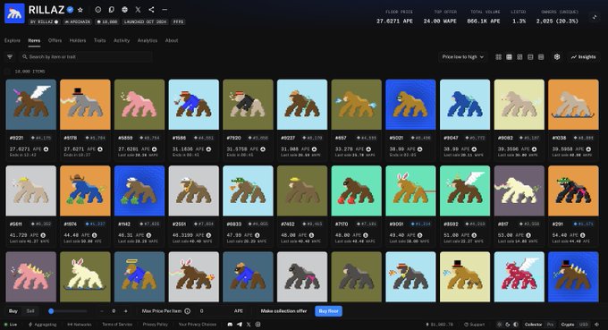Open the Explore tab
Viewport: 608px width, 330px height.
(x=12, y=40)
